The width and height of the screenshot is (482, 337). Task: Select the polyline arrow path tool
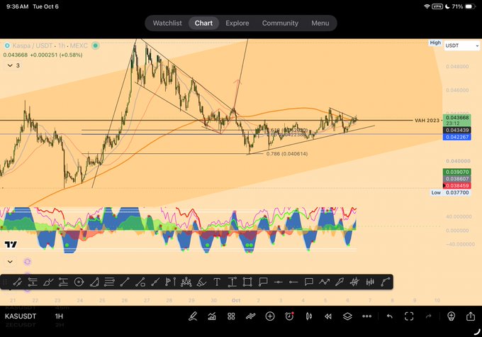point(324,282)
